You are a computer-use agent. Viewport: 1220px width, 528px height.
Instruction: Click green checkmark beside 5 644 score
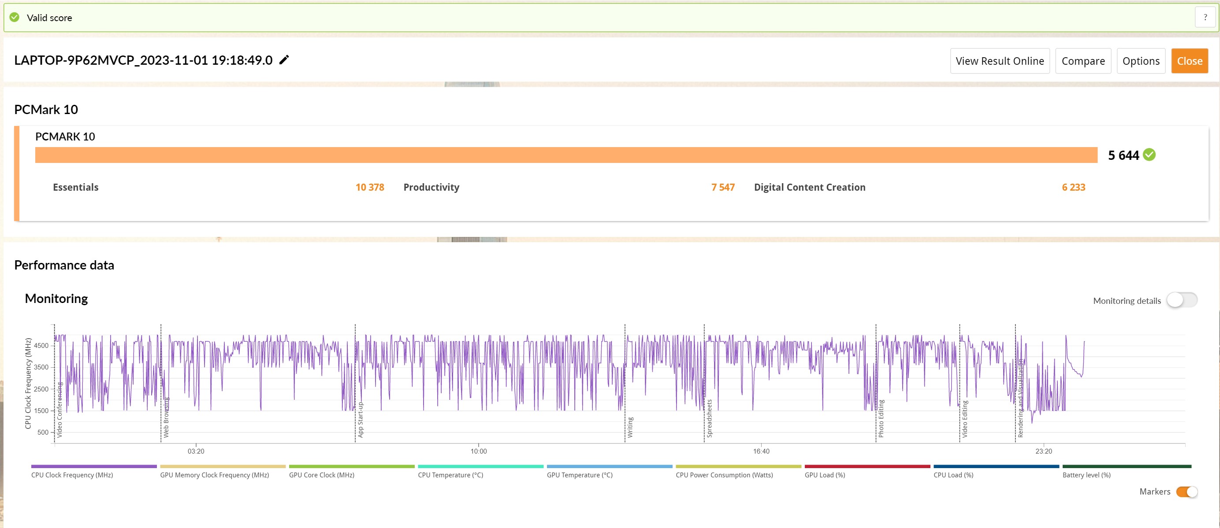pos(1149,155)
